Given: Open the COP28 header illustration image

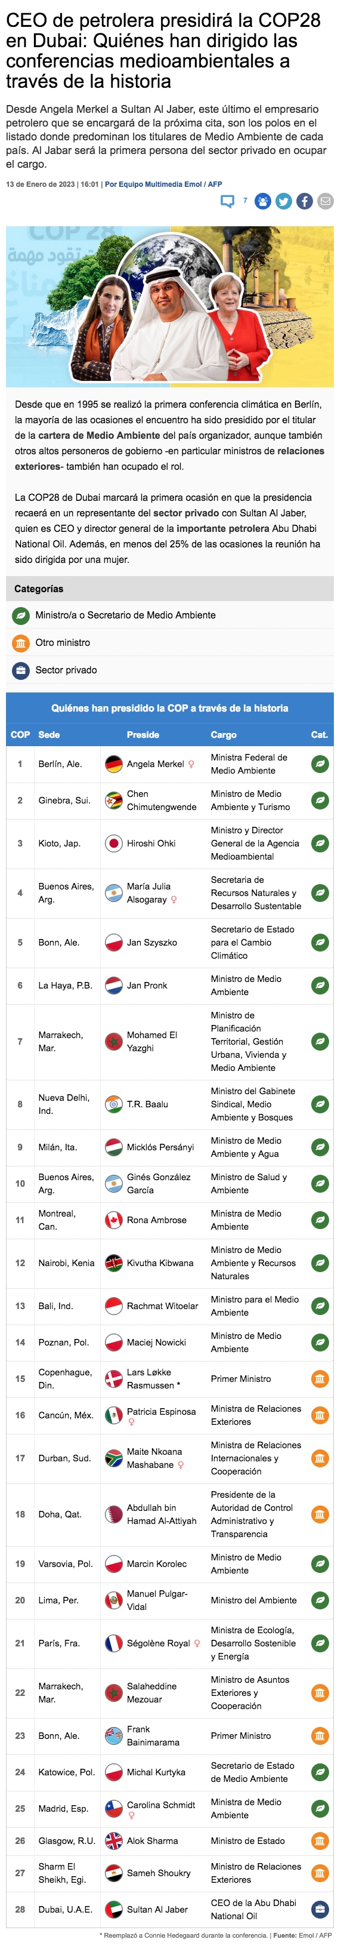Looking at the screenshot, I should click(x=170, y=307).
